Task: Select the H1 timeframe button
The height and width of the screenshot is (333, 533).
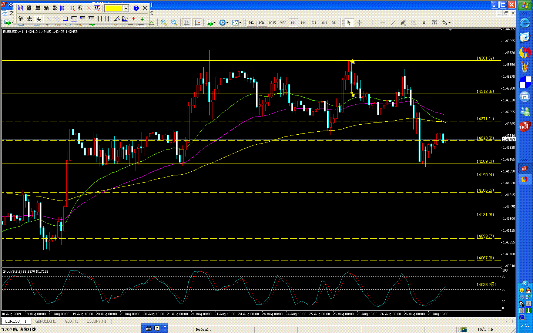Action: (x=293, y=23)
